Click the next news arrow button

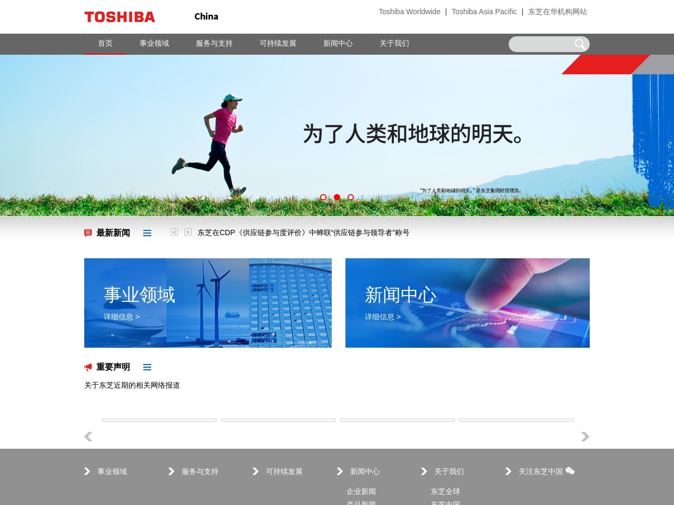pyautogui.click(x=187, y=231)
